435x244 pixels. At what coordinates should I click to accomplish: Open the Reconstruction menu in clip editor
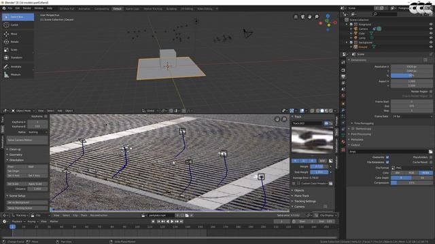point(99,216)
